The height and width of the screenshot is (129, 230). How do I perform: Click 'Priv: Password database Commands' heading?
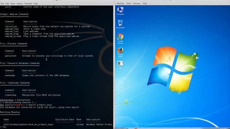click(x=20, y=63)
